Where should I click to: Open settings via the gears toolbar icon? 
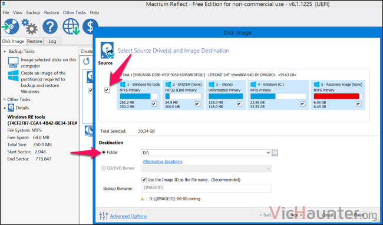[x=29, y=27]
